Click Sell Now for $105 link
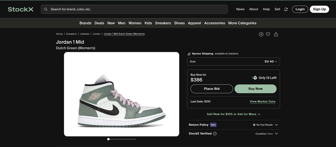 click(233, 114)
